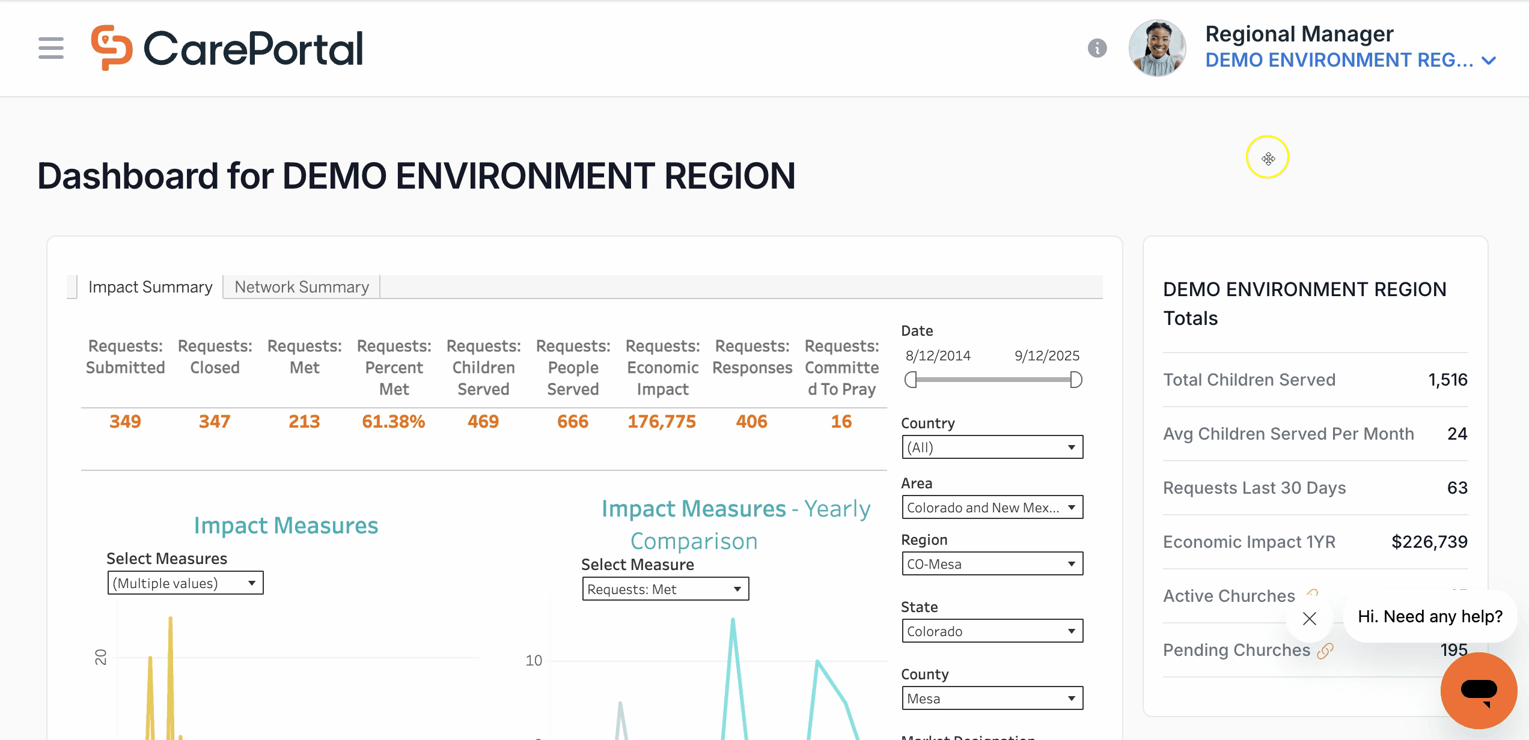The width and height of the screenshot is (1529, 740).
Task: Expand the Region CO-Mesa dropdown
Action: (x=992, y=563)
